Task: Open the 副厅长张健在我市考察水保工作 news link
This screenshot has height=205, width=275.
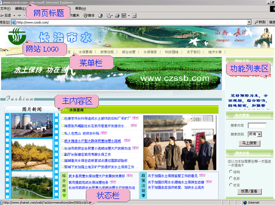Action: [x=87, y=154]
